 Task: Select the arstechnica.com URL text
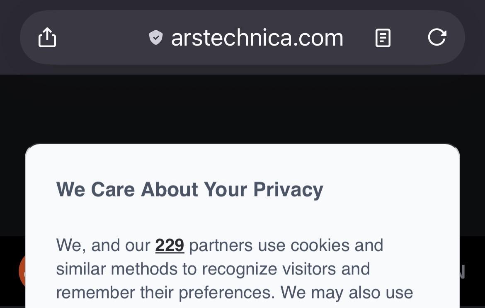tap(257, 38)
